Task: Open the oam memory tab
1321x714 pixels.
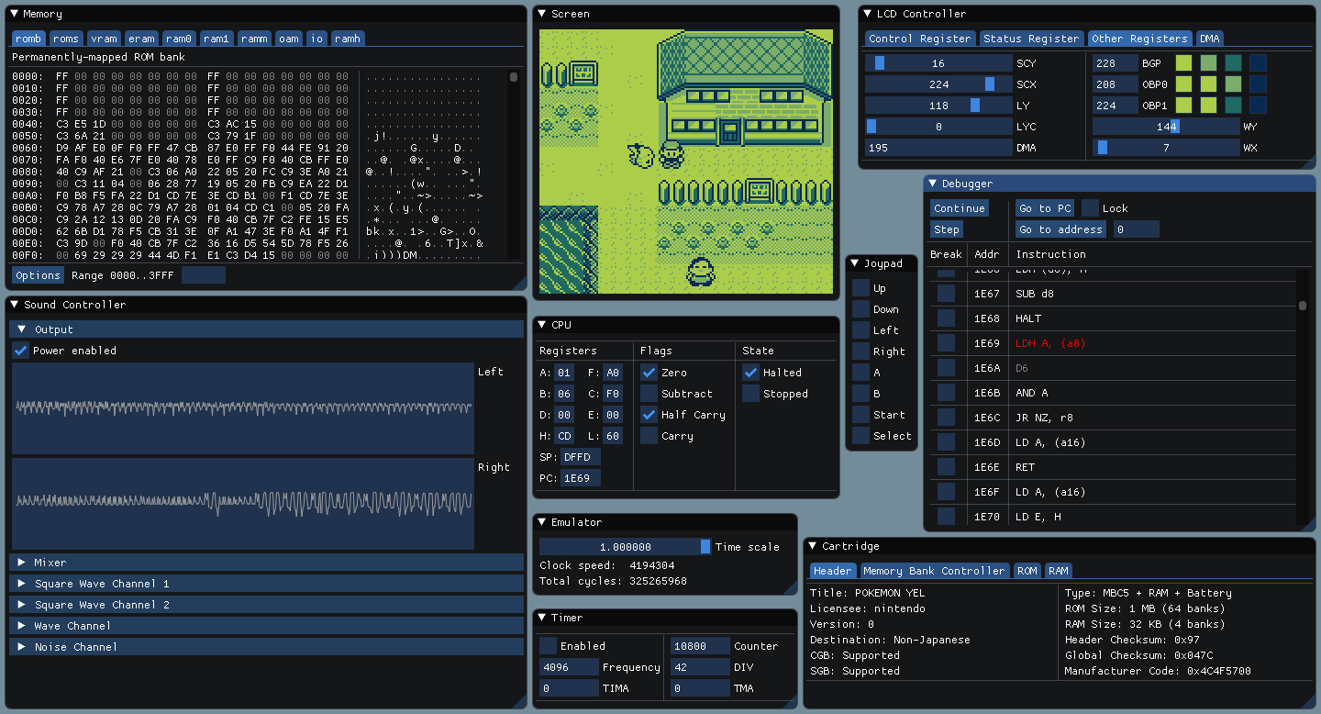Action: [x=289, y=39]
